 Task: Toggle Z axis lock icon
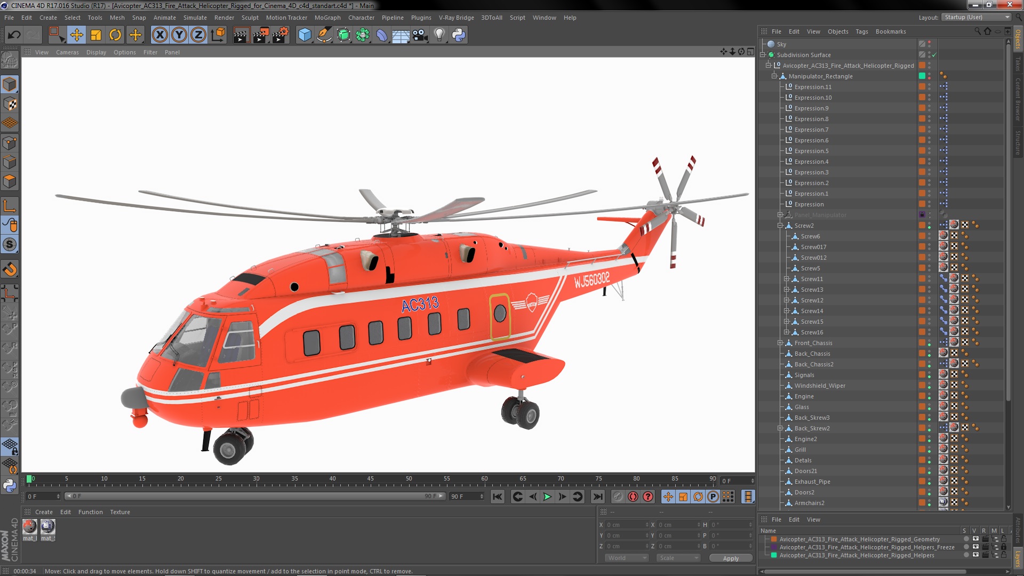(x=198, y=35)
